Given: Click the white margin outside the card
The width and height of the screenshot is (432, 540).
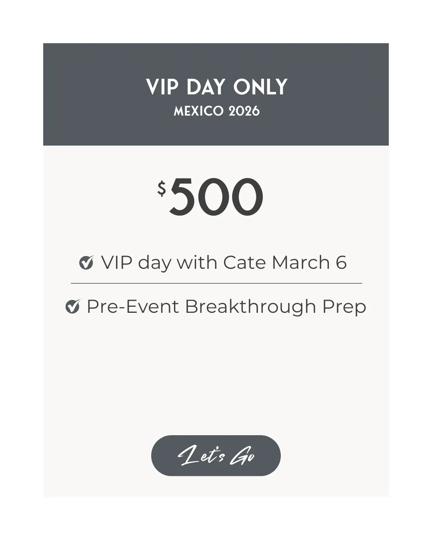Looking at the screenshot, I should [x=20, y=280].
